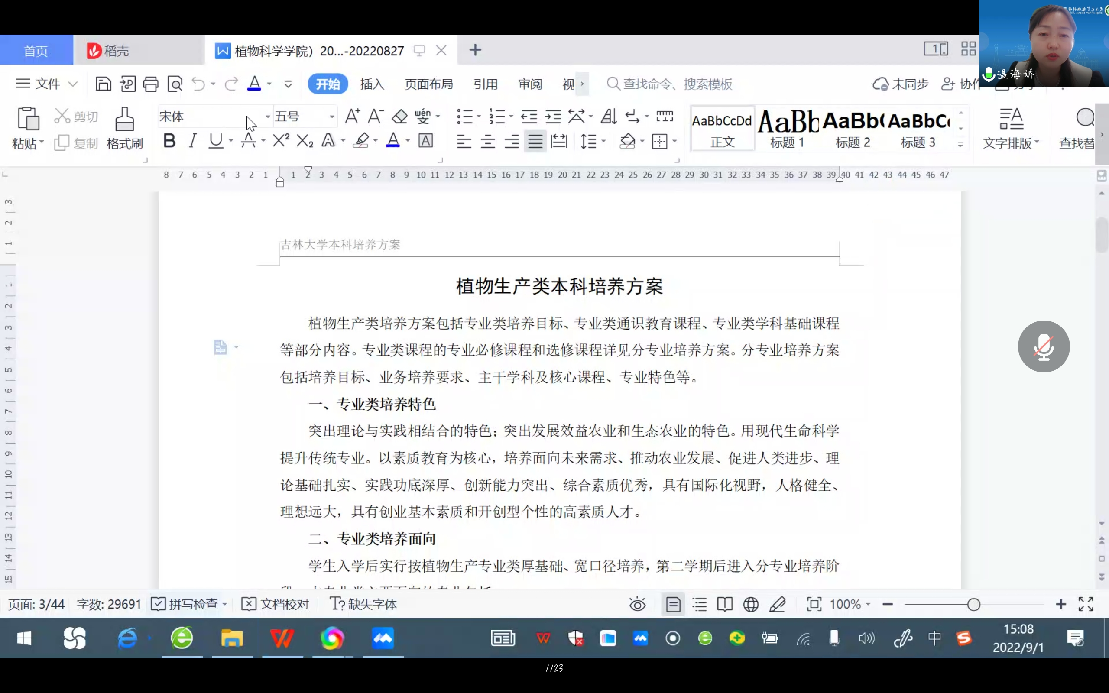The height and width of the screenshot is (693, 1109).
Task: Switch to the 页面布局 tab
Action: 428,84
